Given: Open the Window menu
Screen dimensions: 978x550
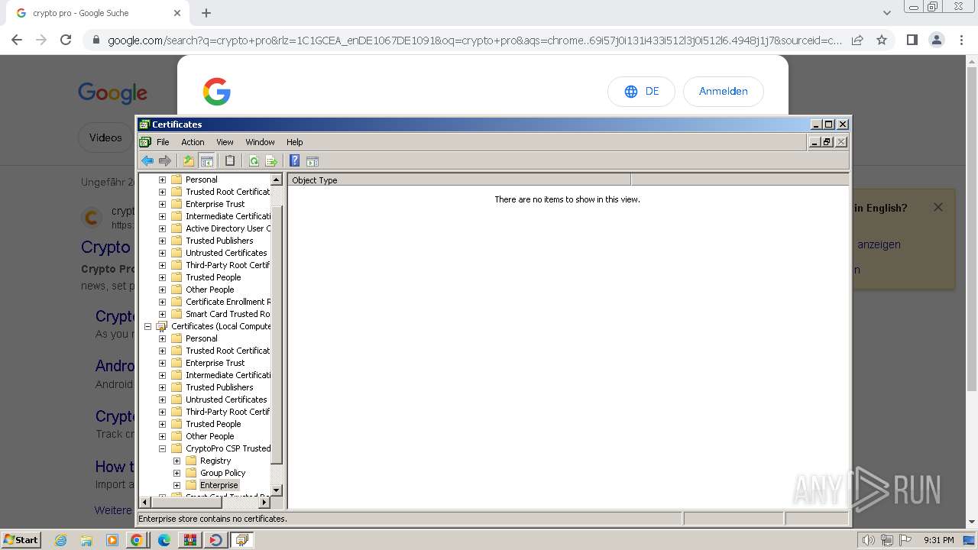Looking at the screenshot, I should [260, 142].
